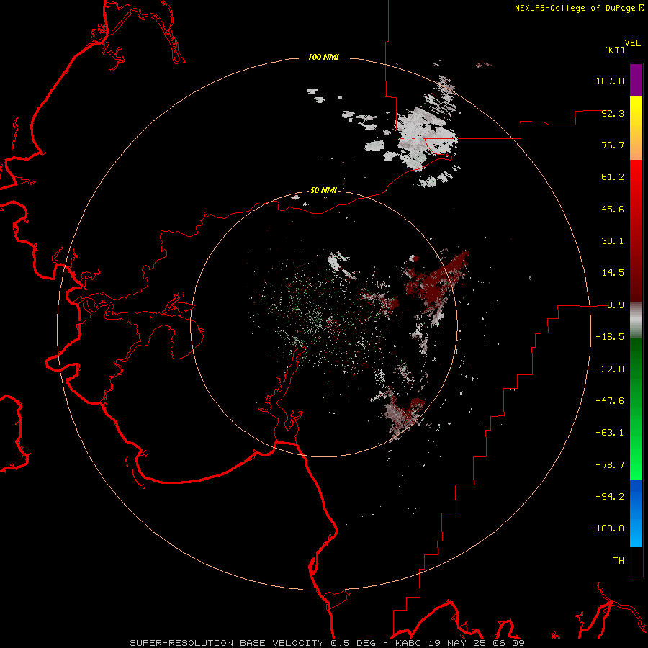This screenshot has width=648, height=648.
Task: Select the 92.3 velocity scale value
Action: point(613,113)
